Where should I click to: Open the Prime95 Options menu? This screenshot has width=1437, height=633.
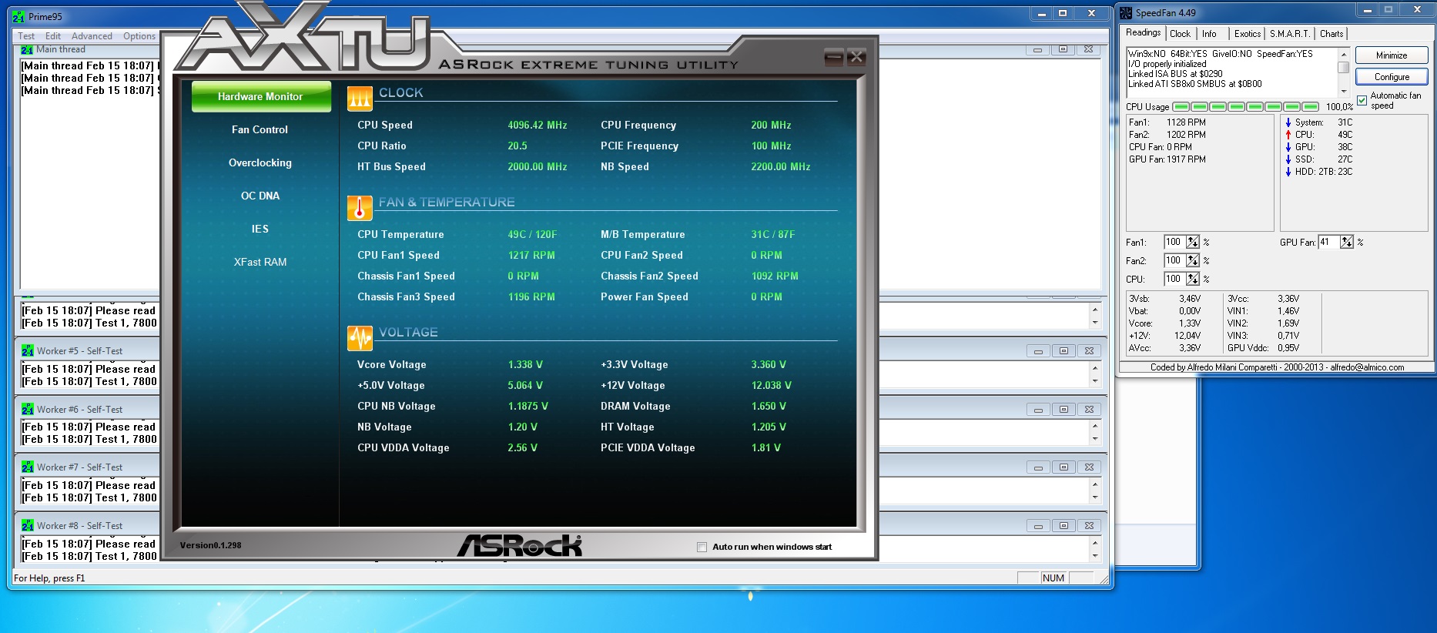(x=139, y=36)
